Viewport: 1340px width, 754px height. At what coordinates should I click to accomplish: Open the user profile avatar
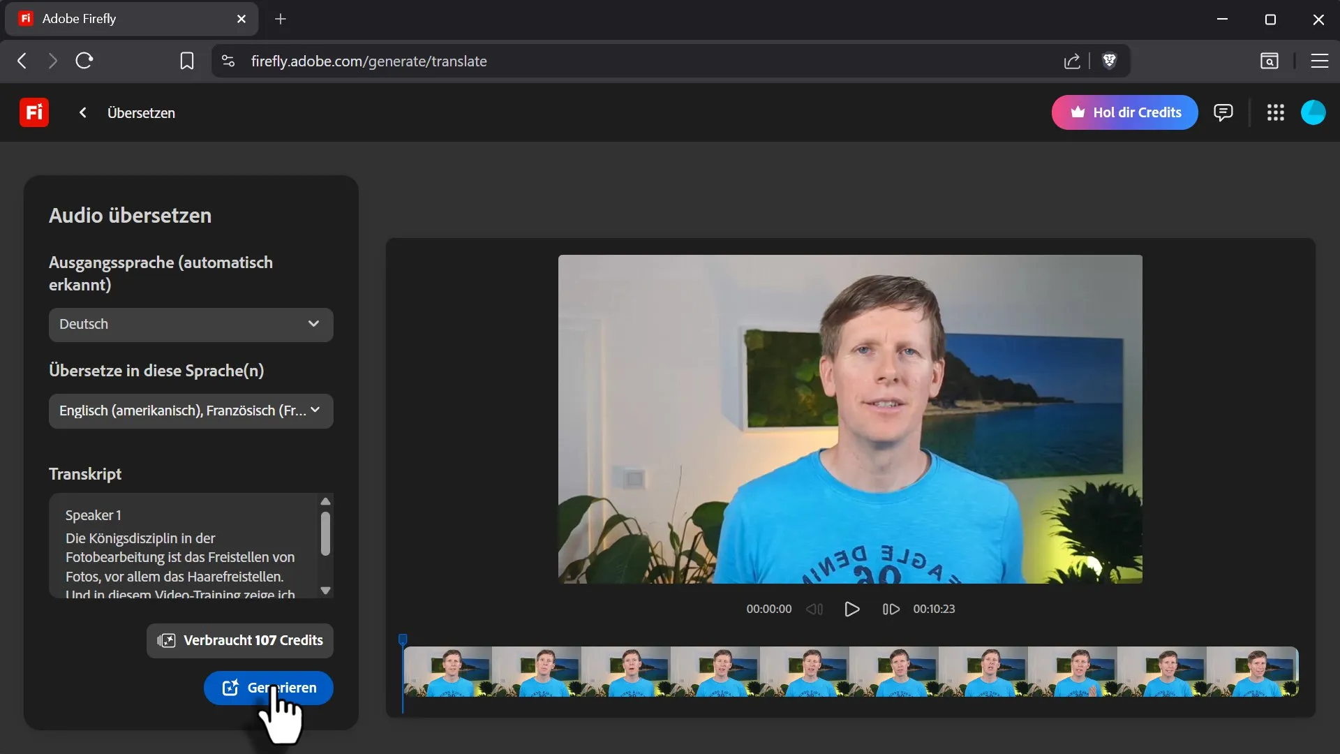pyautogui.click(x=1313, y=112)
